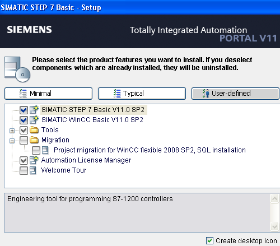Viewport: 280px width, 246px height.
Task: Click the Automation License Manager component icon
Action: [x=34, y=160]
